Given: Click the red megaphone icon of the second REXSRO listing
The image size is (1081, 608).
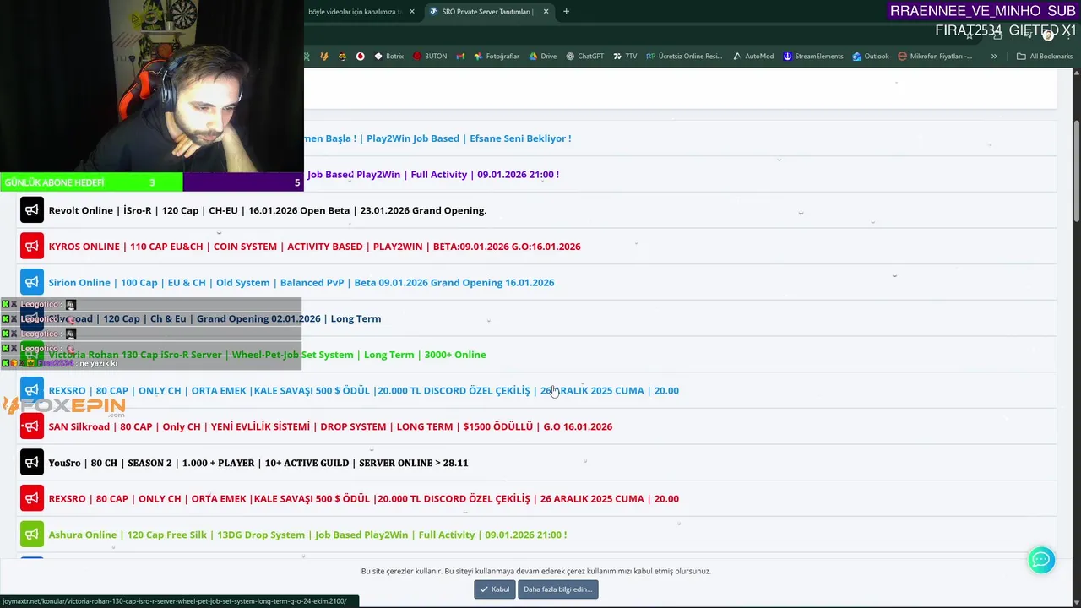Looking at the screenshot, I should pyautogui.click(x=31, y=498).
